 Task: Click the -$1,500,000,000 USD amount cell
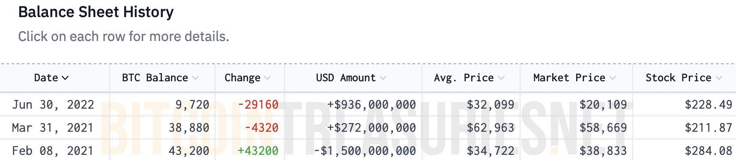tap(365, 151)
